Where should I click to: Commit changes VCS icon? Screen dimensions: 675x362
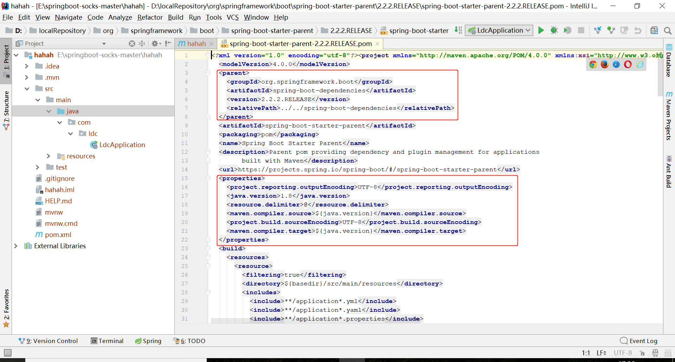coord(611,31)
